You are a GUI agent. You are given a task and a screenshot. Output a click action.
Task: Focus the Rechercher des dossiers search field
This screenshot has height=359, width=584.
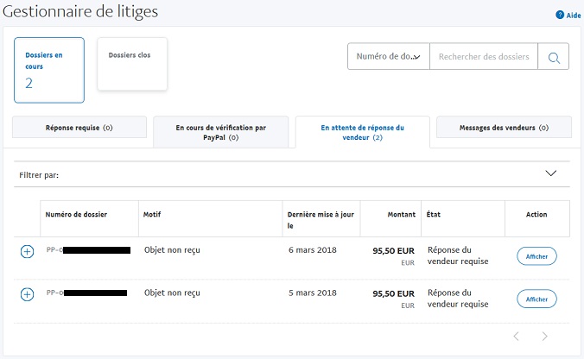click(483, 58)
